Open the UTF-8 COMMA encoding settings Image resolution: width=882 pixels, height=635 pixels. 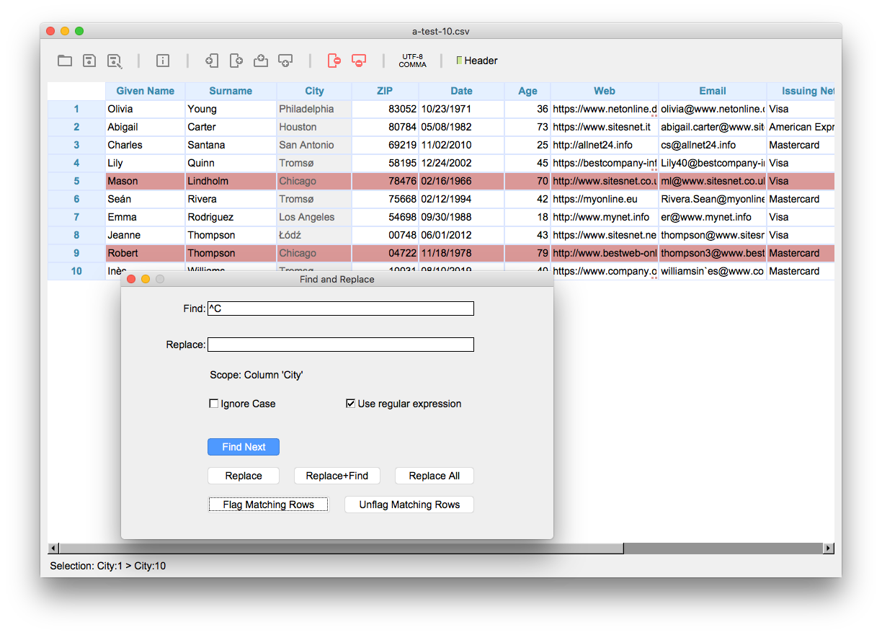[413, 61]
